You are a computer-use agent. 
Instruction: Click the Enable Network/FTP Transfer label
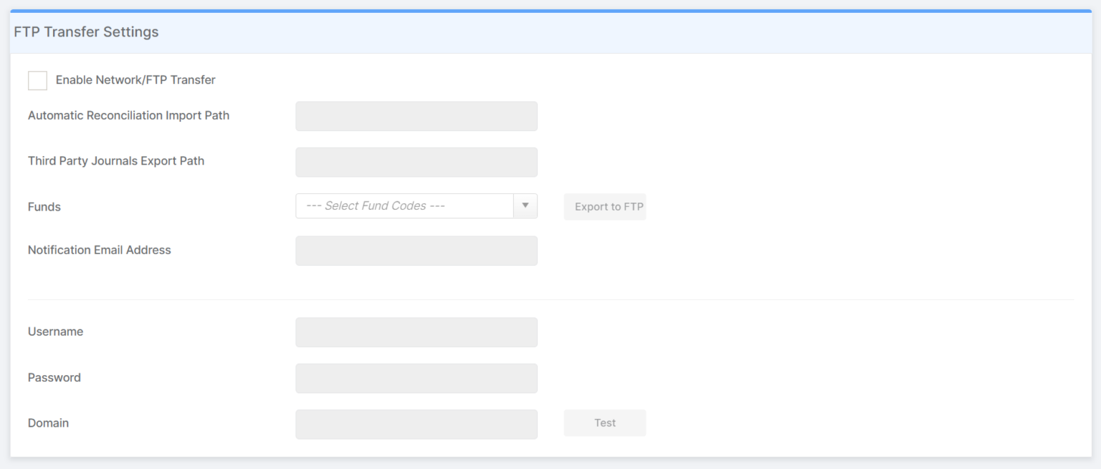coord(135,79)
